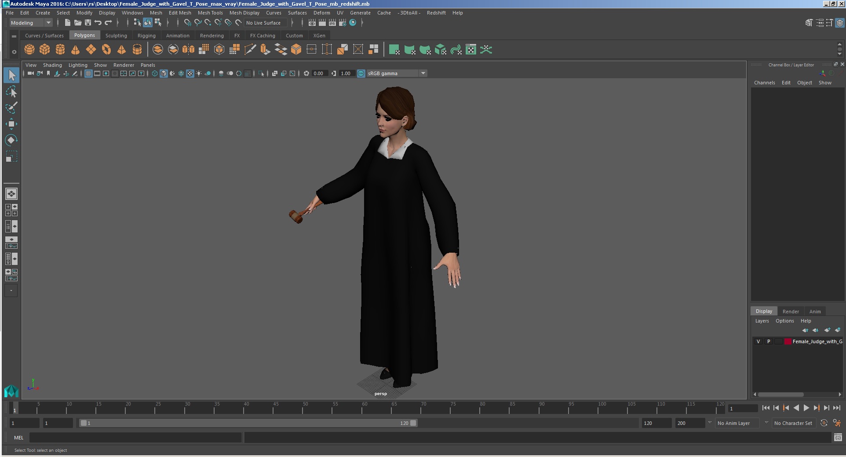Click the Female_Judge layer red color swatch
The height and width of the screenshot is (457, 846).
(788, 341)
